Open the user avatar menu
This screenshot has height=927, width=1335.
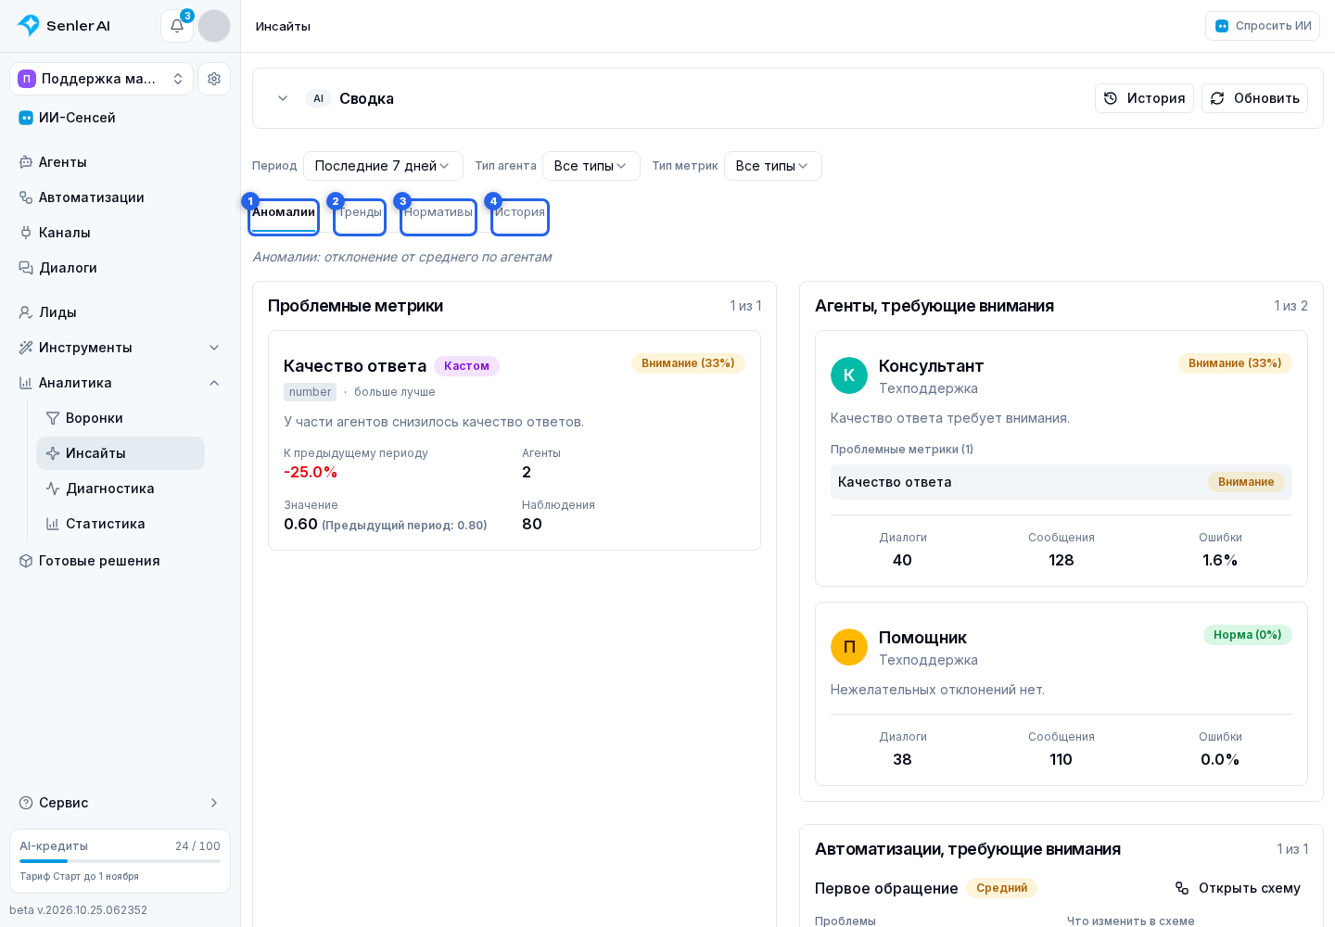point(214,26)
